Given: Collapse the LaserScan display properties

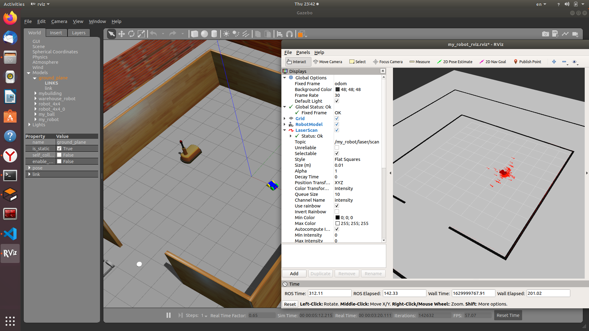Looking at the screenshot, I should coord(285,130).
